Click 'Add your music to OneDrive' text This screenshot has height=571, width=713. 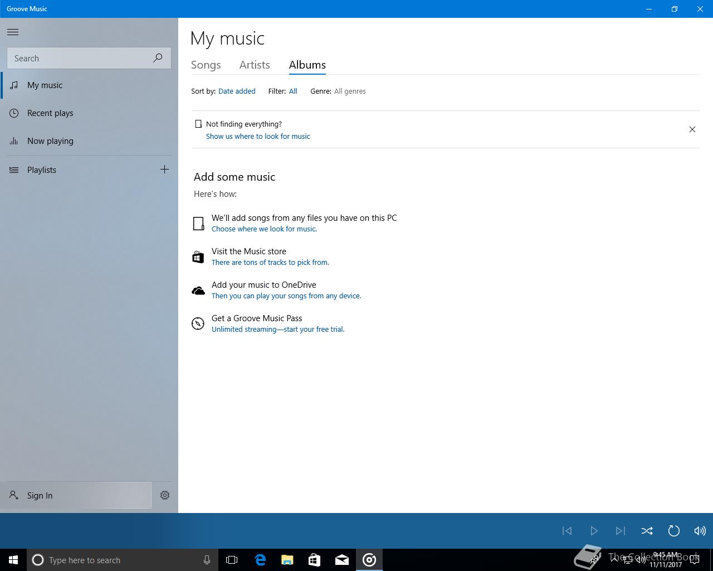click(264, 285)
